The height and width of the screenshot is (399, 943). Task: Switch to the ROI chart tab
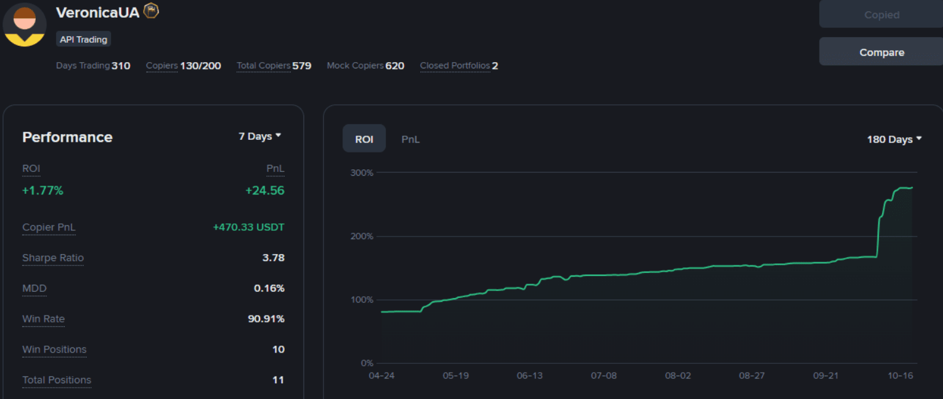point(364,139)
